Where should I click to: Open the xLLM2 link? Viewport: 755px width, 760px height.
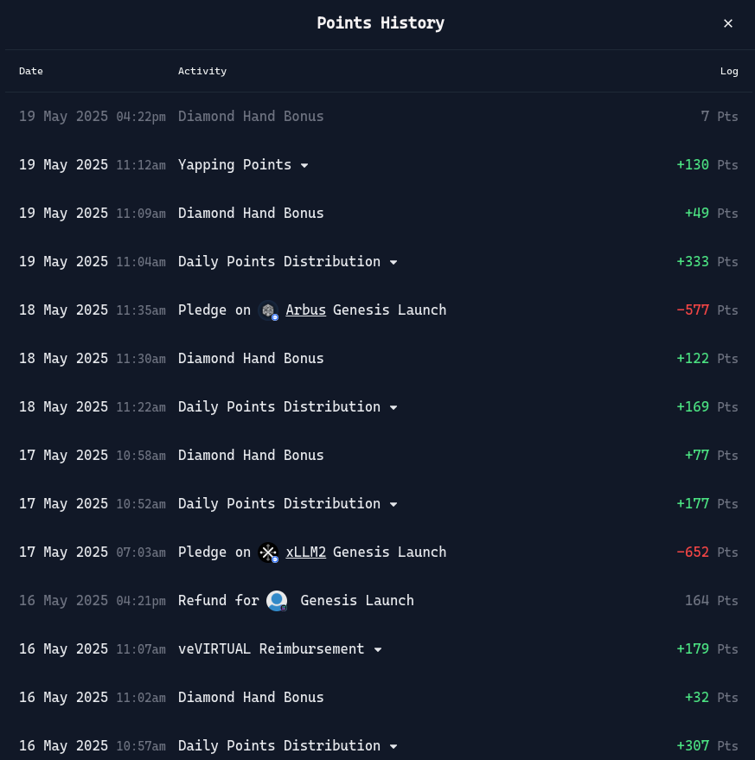pos(305,552)
